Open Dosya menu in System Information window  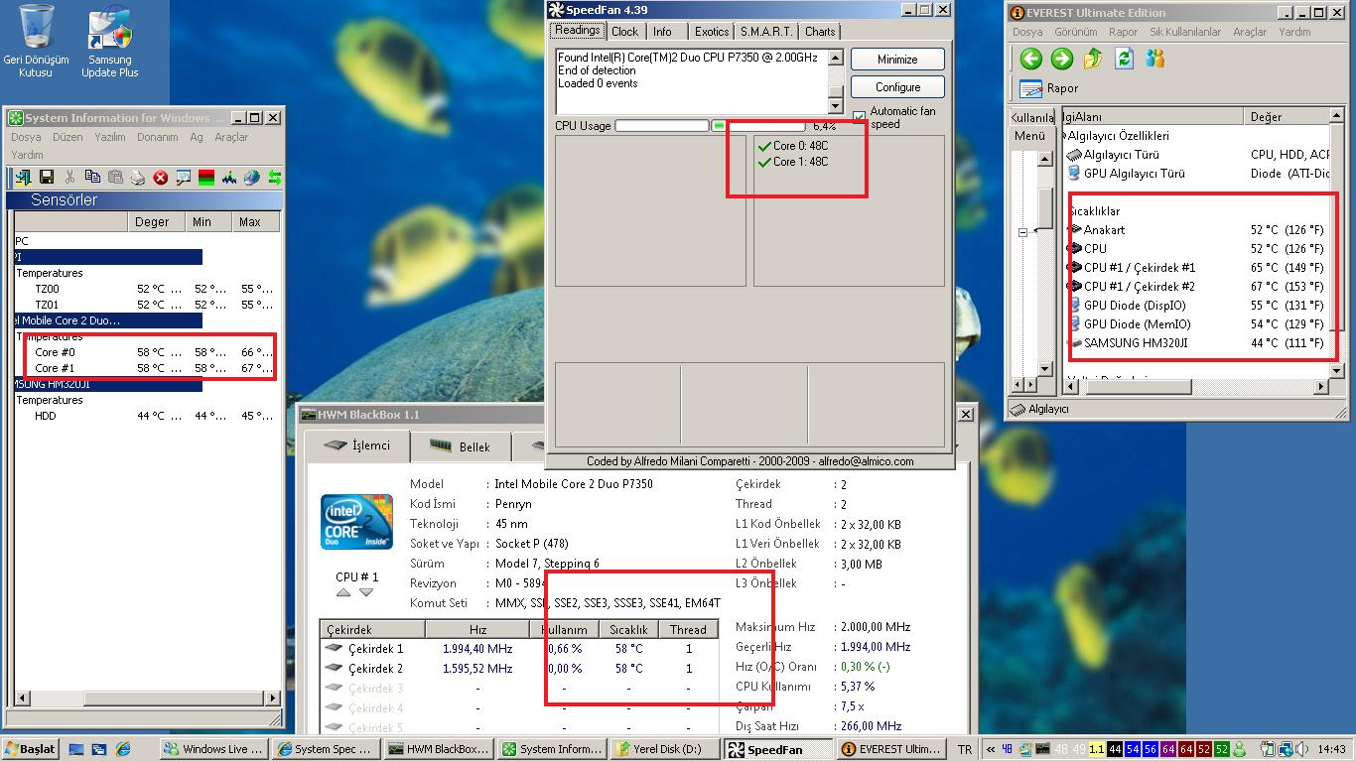[x=26, y=137]
